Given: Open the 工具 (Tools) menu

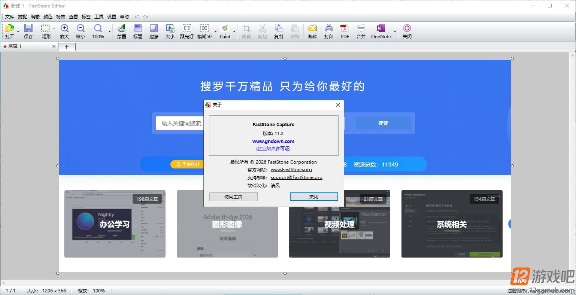Looking at the screenshot, I should 99,16.
